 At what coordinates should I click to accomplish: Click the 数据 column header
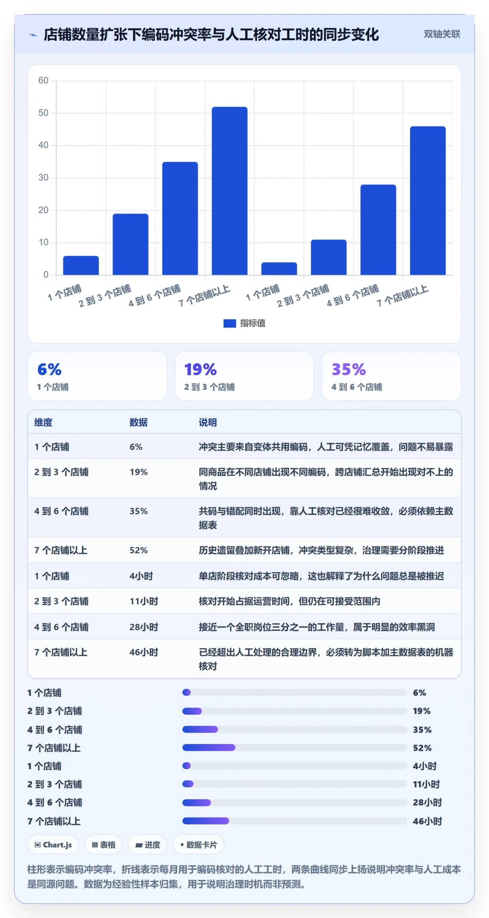(138, 422)
